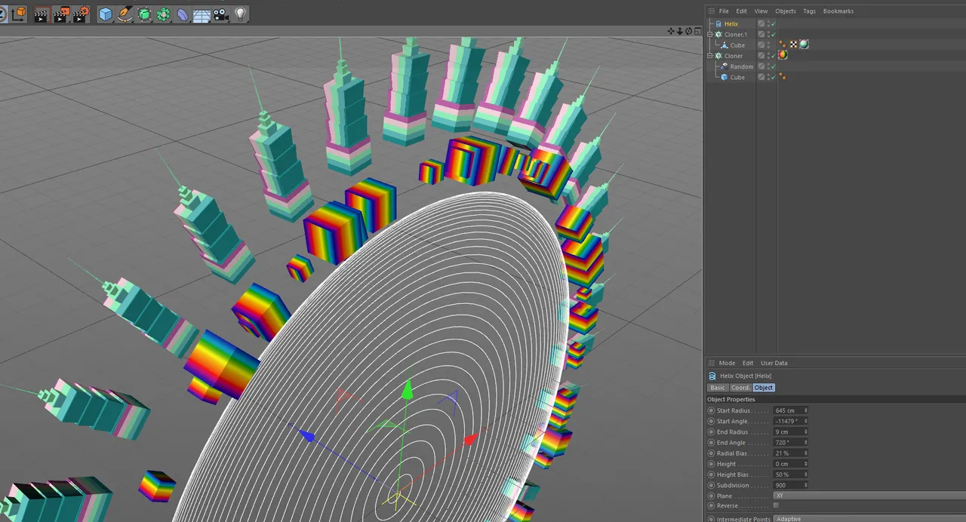Toggle End Angle animation keyframe circle
966x522 pixels.
711,443
